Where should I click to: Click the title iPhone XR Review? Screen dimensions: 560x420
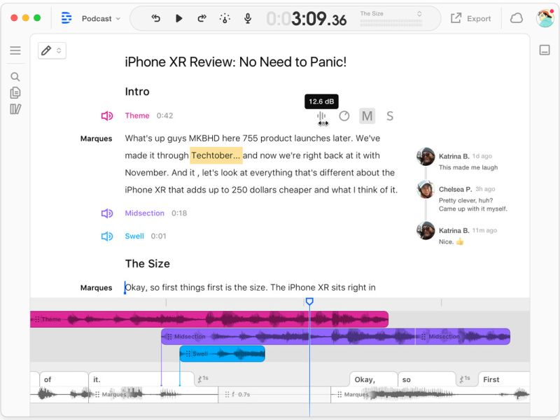pyautogui.click(x=236, y=62)
